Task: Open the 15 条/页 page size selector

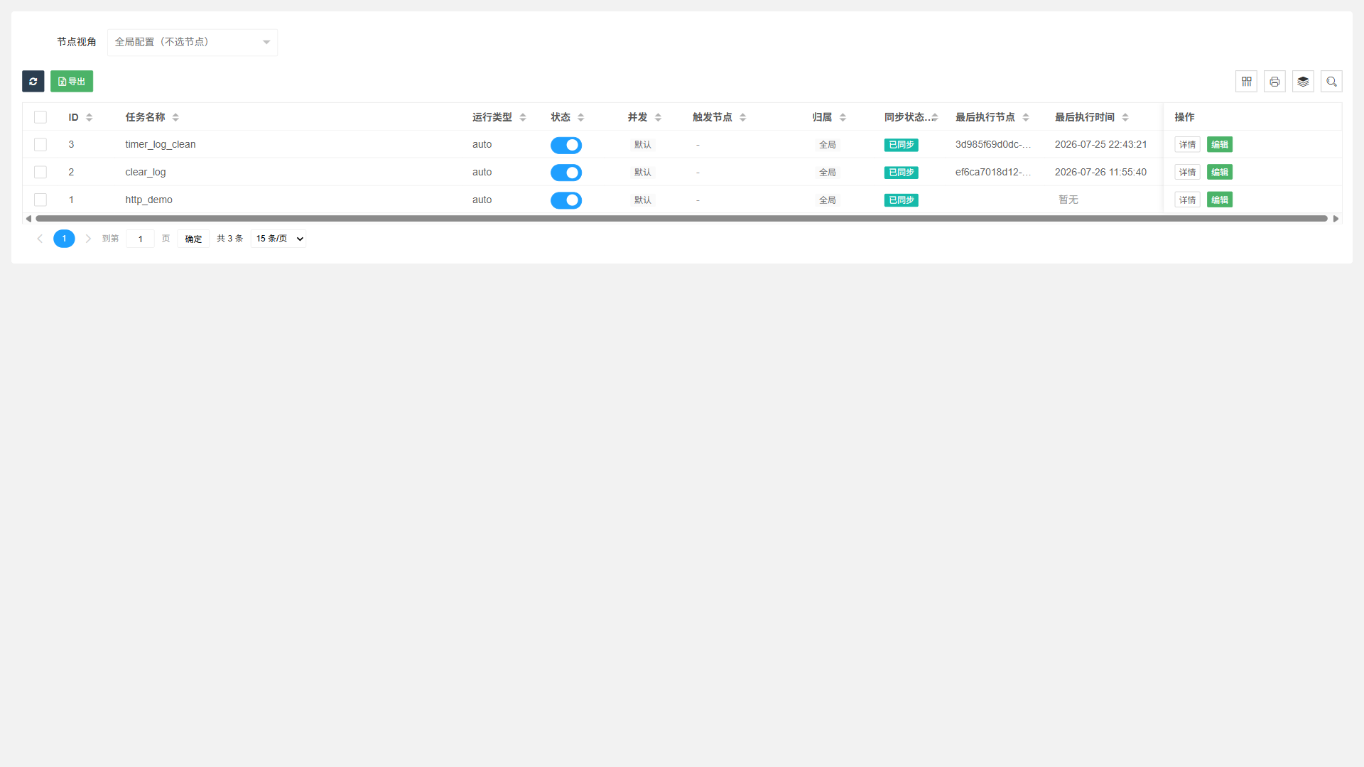Action: (279, 239)
